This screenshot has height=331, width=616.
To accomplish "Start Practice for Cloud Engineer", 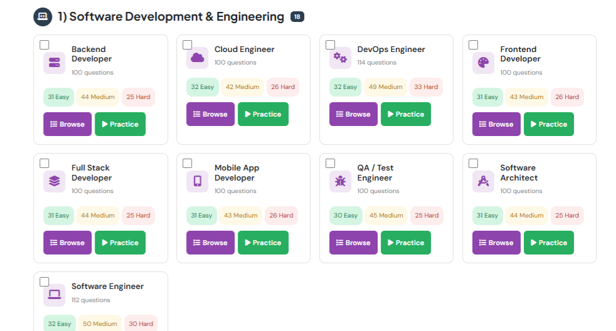I will pos(263,114).
